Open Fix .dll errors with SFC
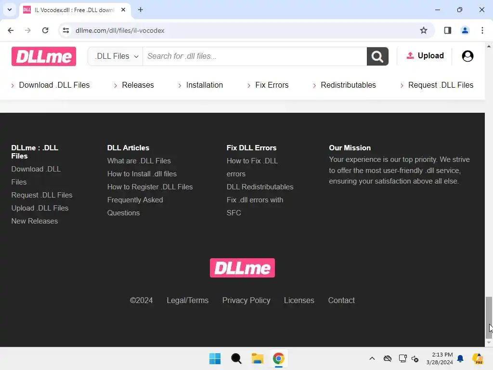The height and width of the screenshot is (370, 493). pos(255,206)
